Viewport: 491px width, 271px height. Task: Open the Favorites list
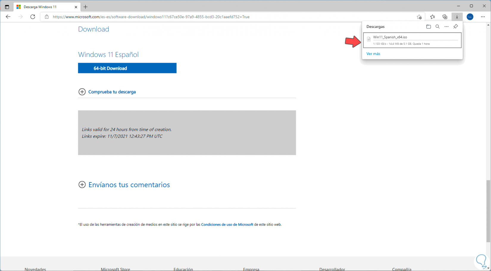point(432,17)
